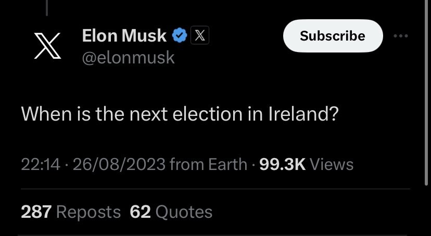Click the tweet text about Ireland's election
This screenshot has height=236, width=431.
point(180,114)
